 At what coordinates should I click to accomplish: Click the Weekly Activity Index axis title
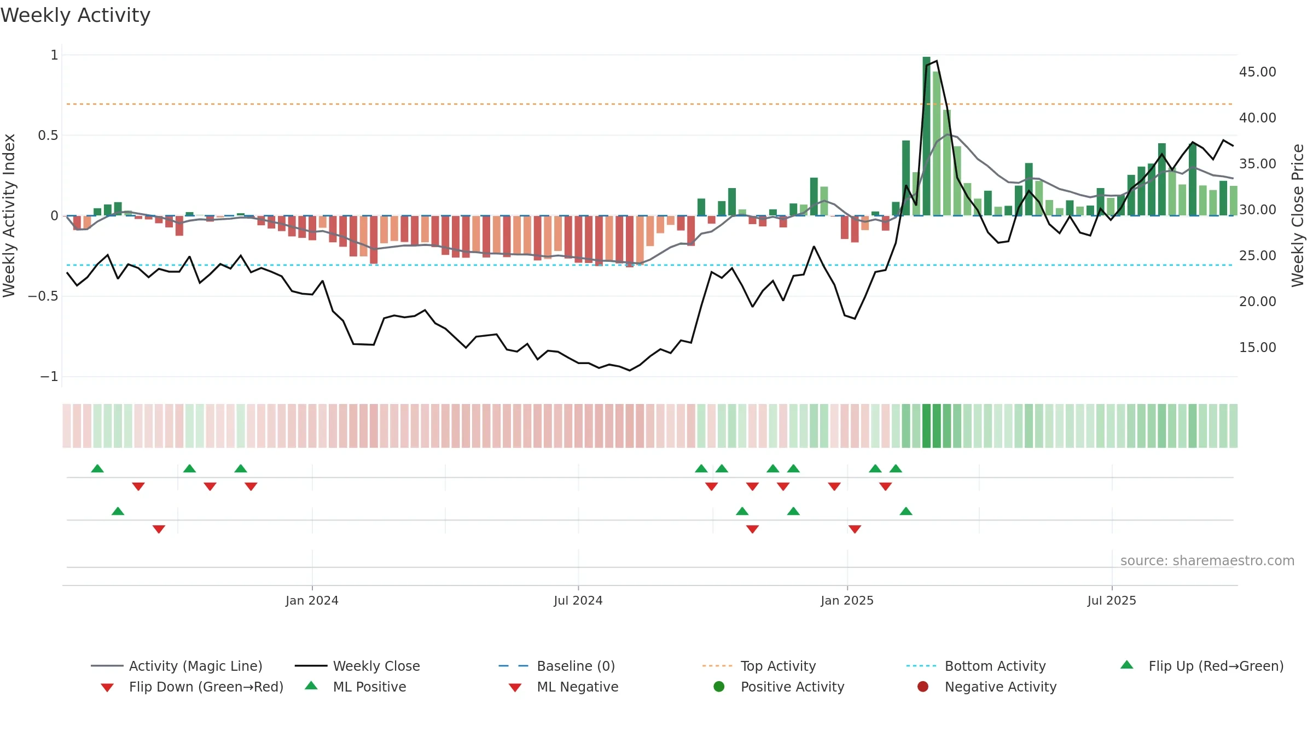(9, 215)
